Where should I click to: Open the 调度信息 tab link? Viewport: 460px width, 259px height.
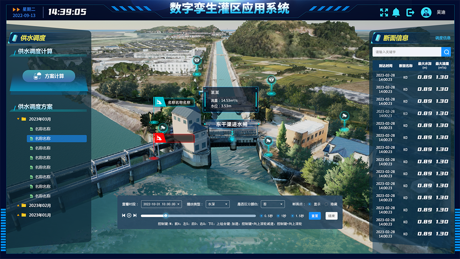coord(442,38)
